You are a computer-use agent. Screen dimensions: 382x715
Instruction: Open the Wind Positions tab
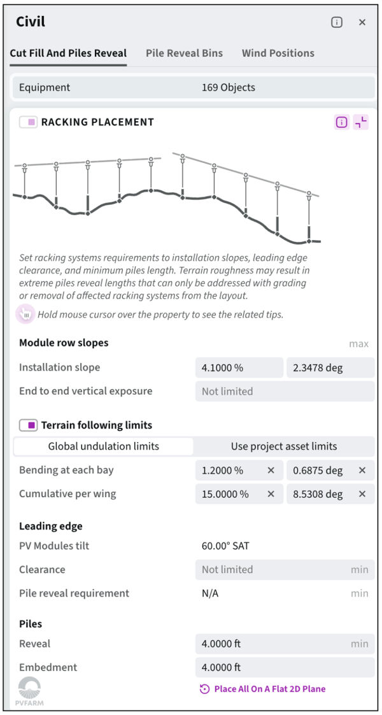pyautogui.click(x=278, y=53)
